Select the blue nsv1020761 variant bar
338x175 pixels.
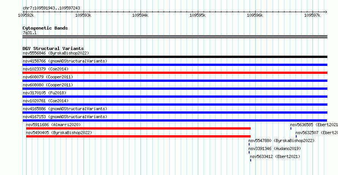[x=175, y=105]
